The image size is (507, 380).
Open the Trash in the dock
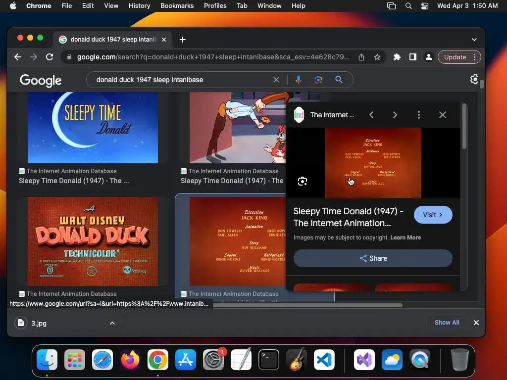click(x=459, y=360)
